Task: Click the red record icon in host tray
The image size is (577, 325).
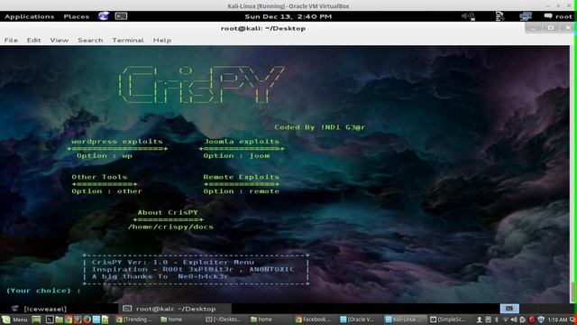Action: coord(532,320)
